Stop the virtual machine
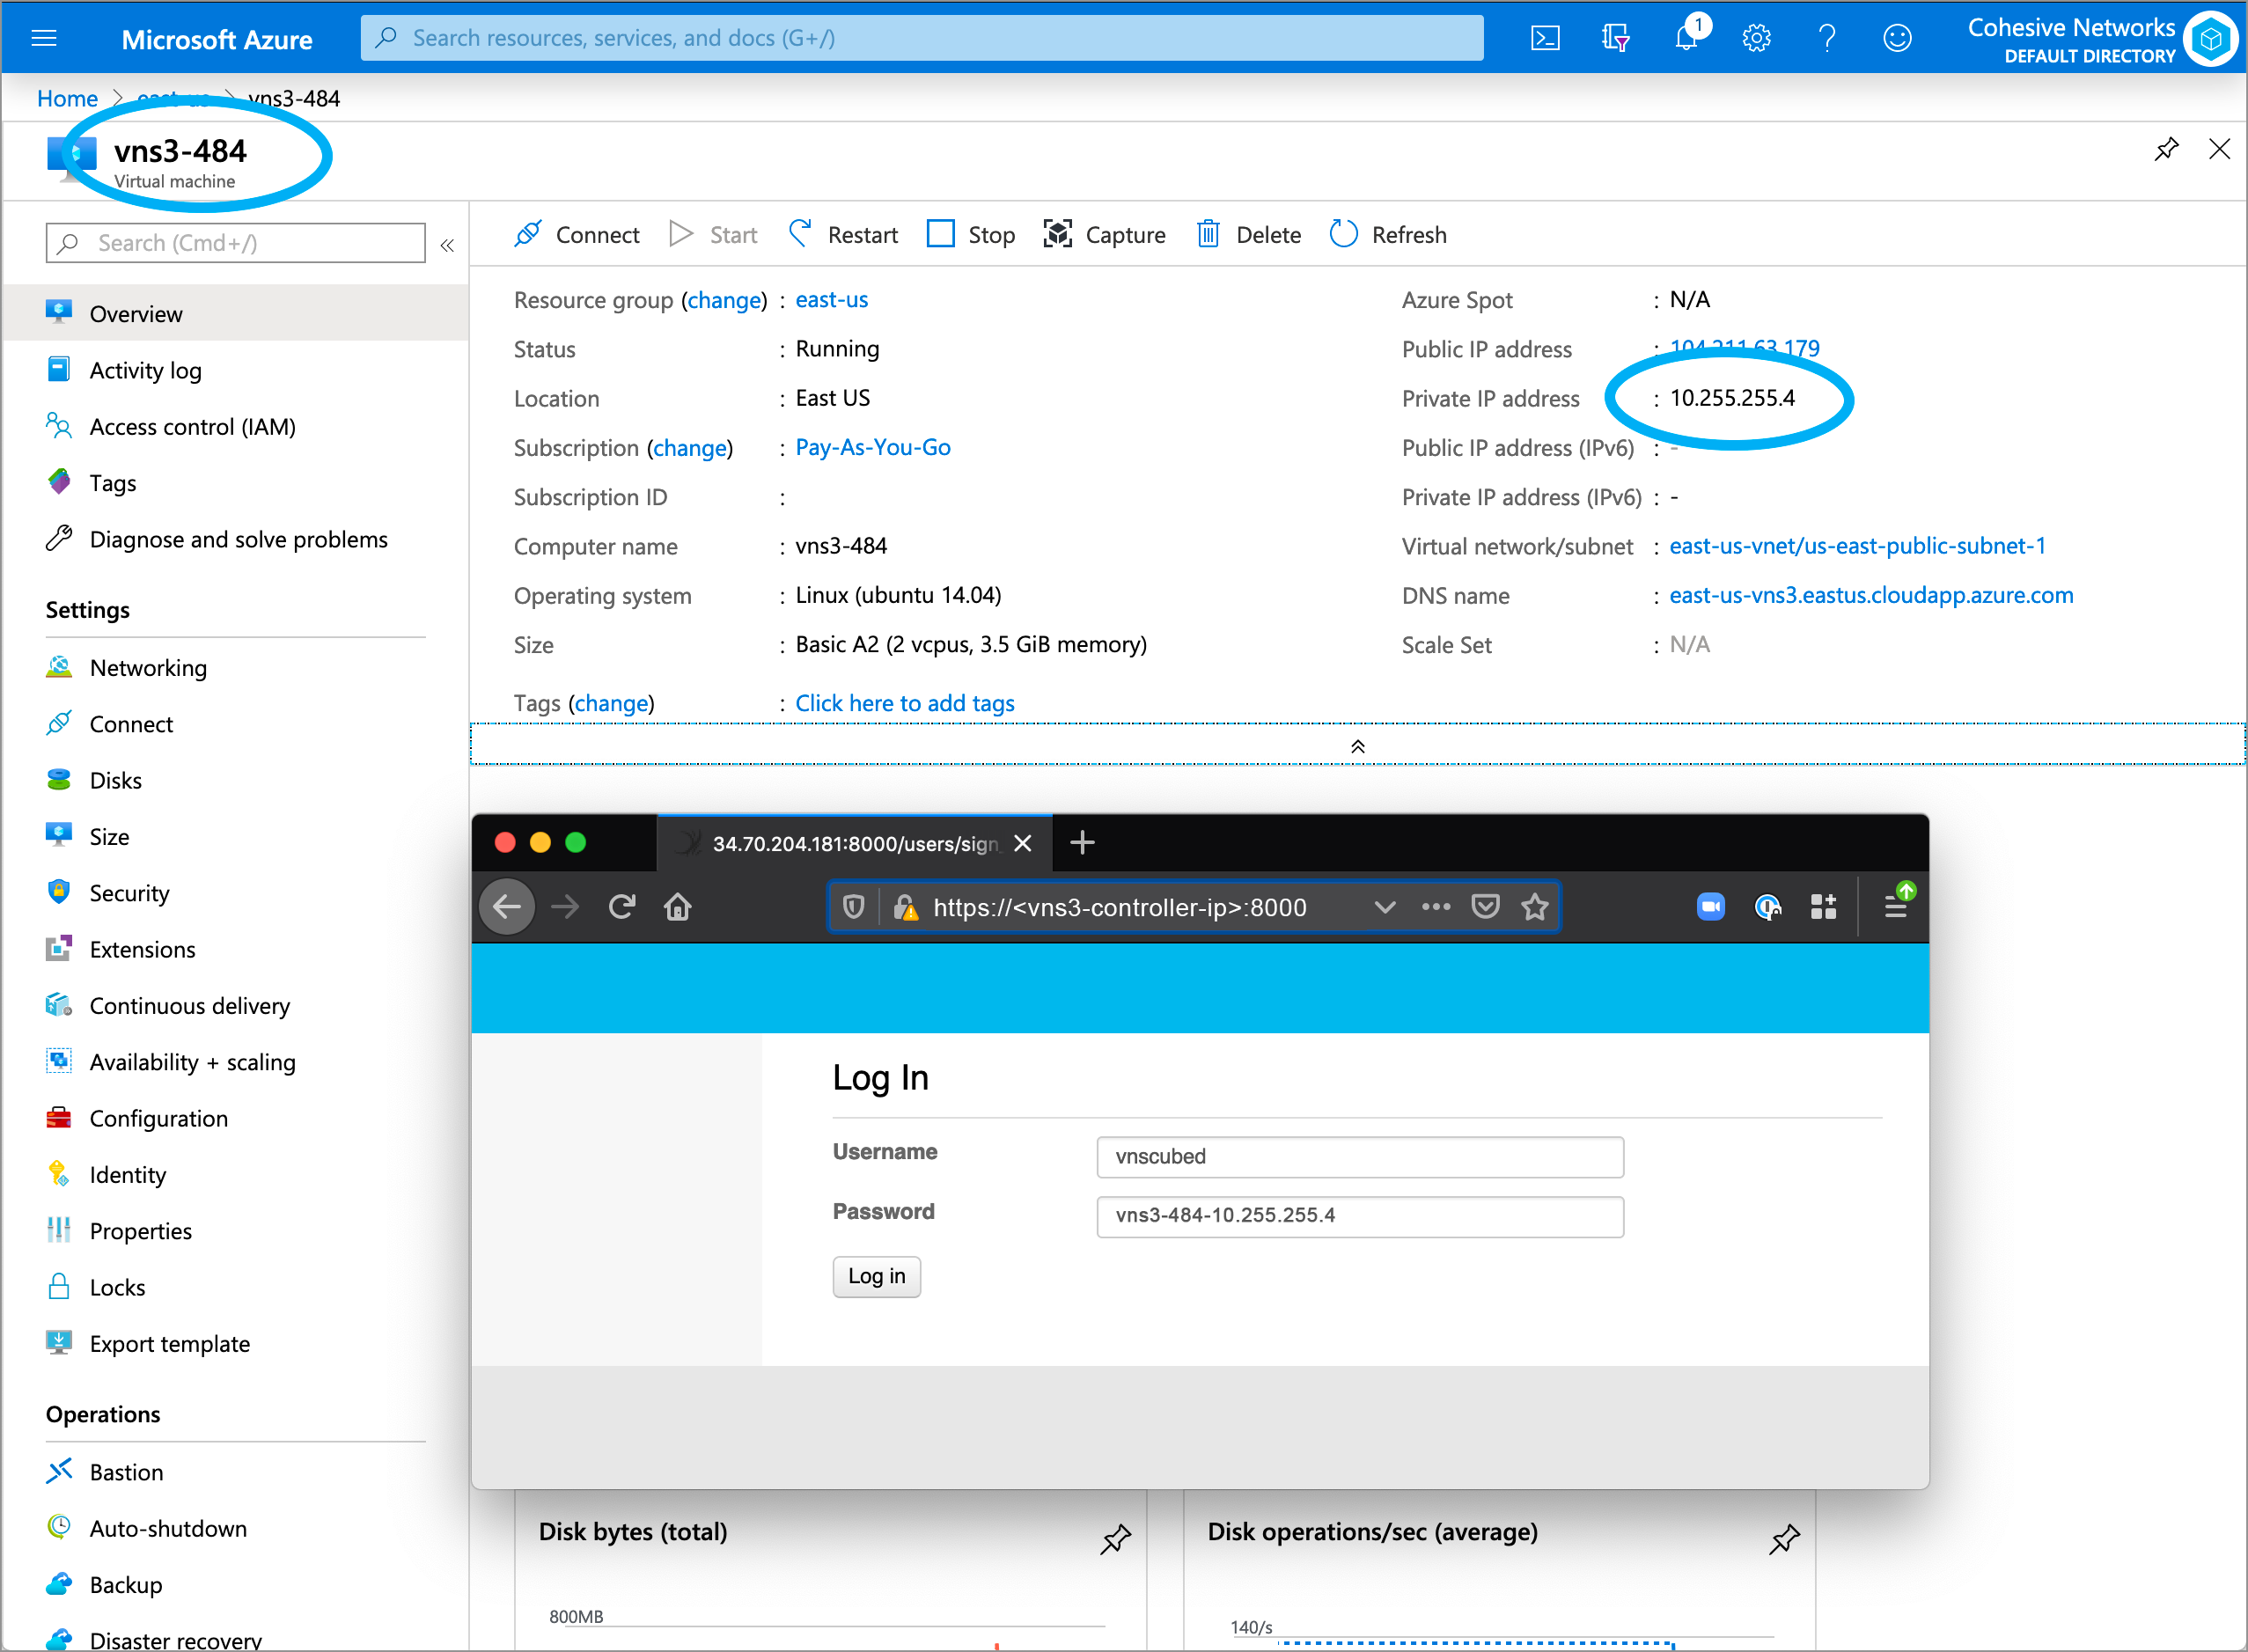Image resolution: width=2248 pixels, height=1652 pixels. click(970, 234)
